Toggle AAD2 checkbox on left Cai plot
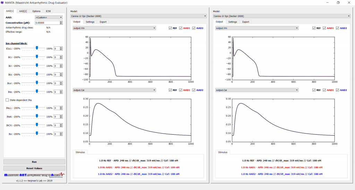The height and width of the screenshot is (190, 355). 194,90
